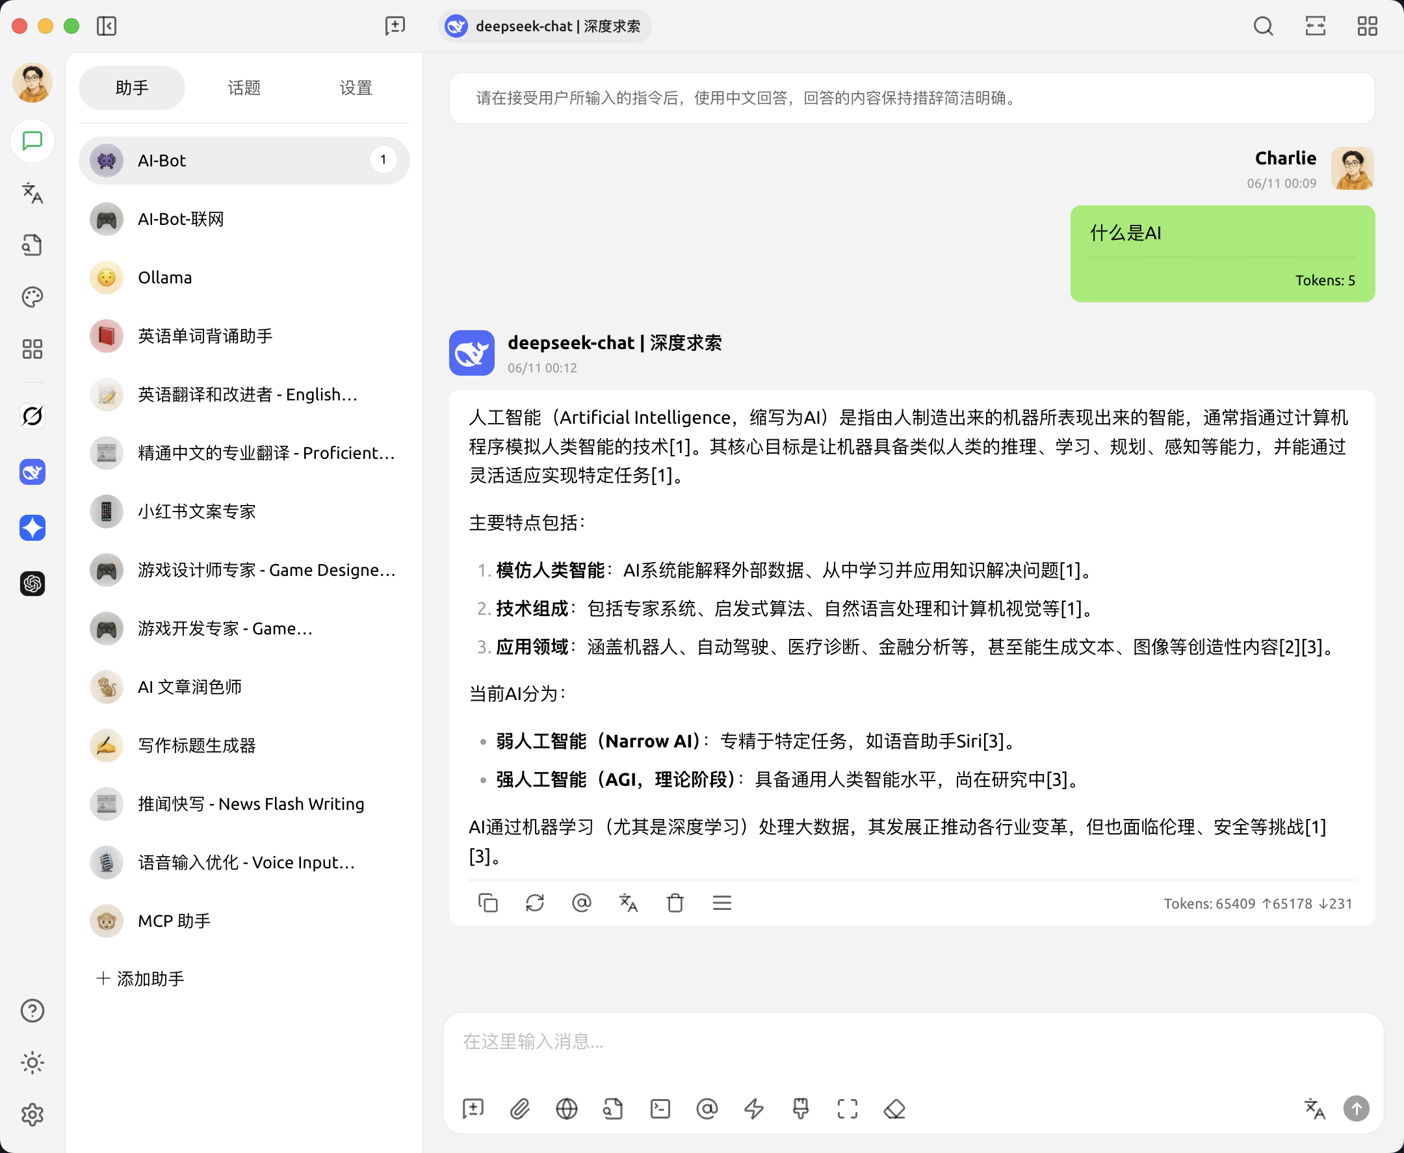1404x1153 pixels.
Task: Click the @ mention icon under the response
Action: click(x=582, y=903)
